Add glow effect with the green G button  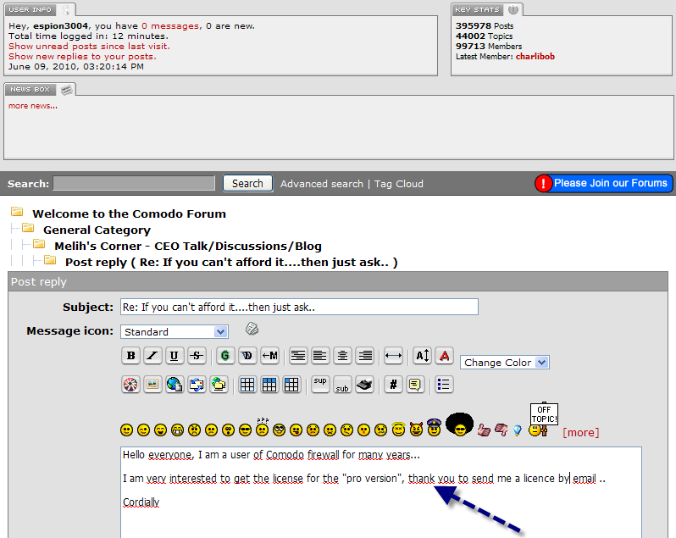pos(225,356)
